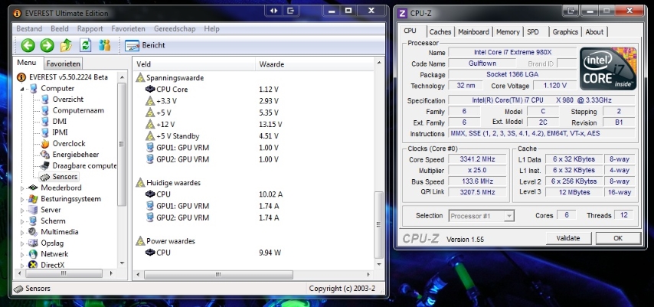
Task: Open the Caches tab in CPU-Z
Action: (440, 31)
